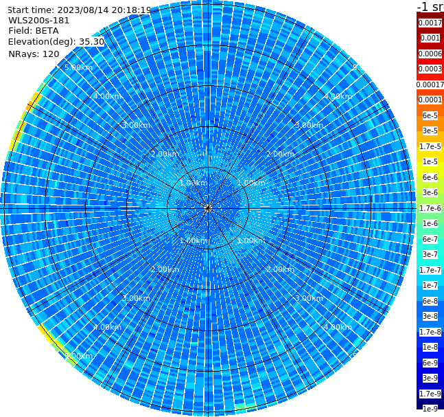Select the '0.0006' colorbar value
444x417 pixels.
coord(430,54)
